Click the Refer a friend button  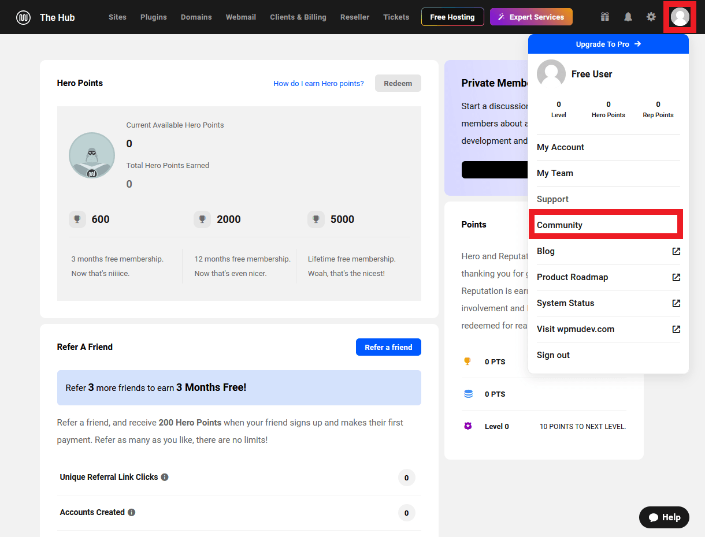(388, 347)
